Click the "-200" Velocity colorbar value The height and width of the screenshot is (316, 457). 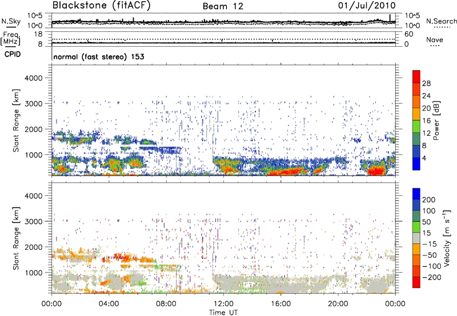pyautogui.click(x=432, y=277)
